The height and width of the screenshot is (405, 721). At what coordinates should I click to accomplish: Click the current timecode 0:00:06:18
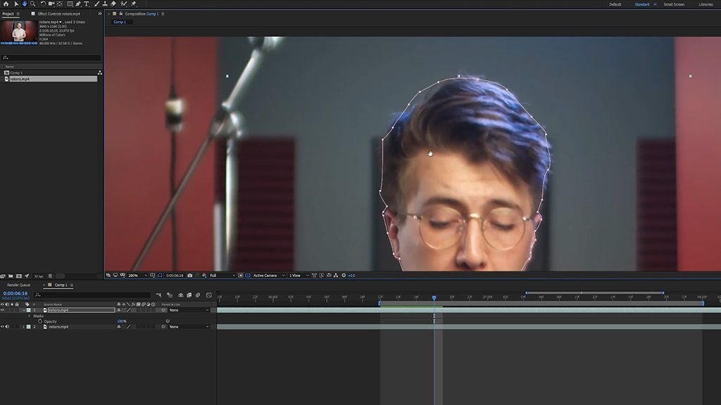coord(15,293)
